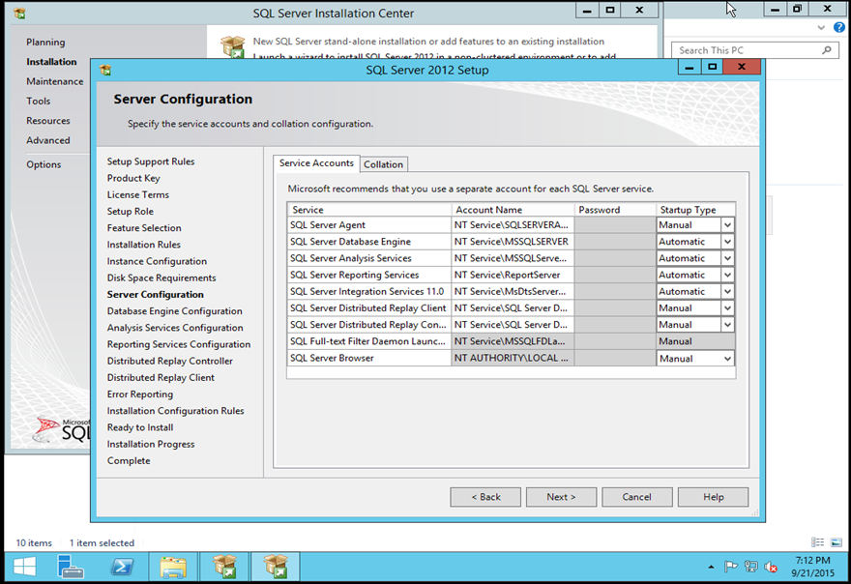Viewport: 851px width, 584px height.
Task: Switch to the Collation tab
Action: pos(384,164)
